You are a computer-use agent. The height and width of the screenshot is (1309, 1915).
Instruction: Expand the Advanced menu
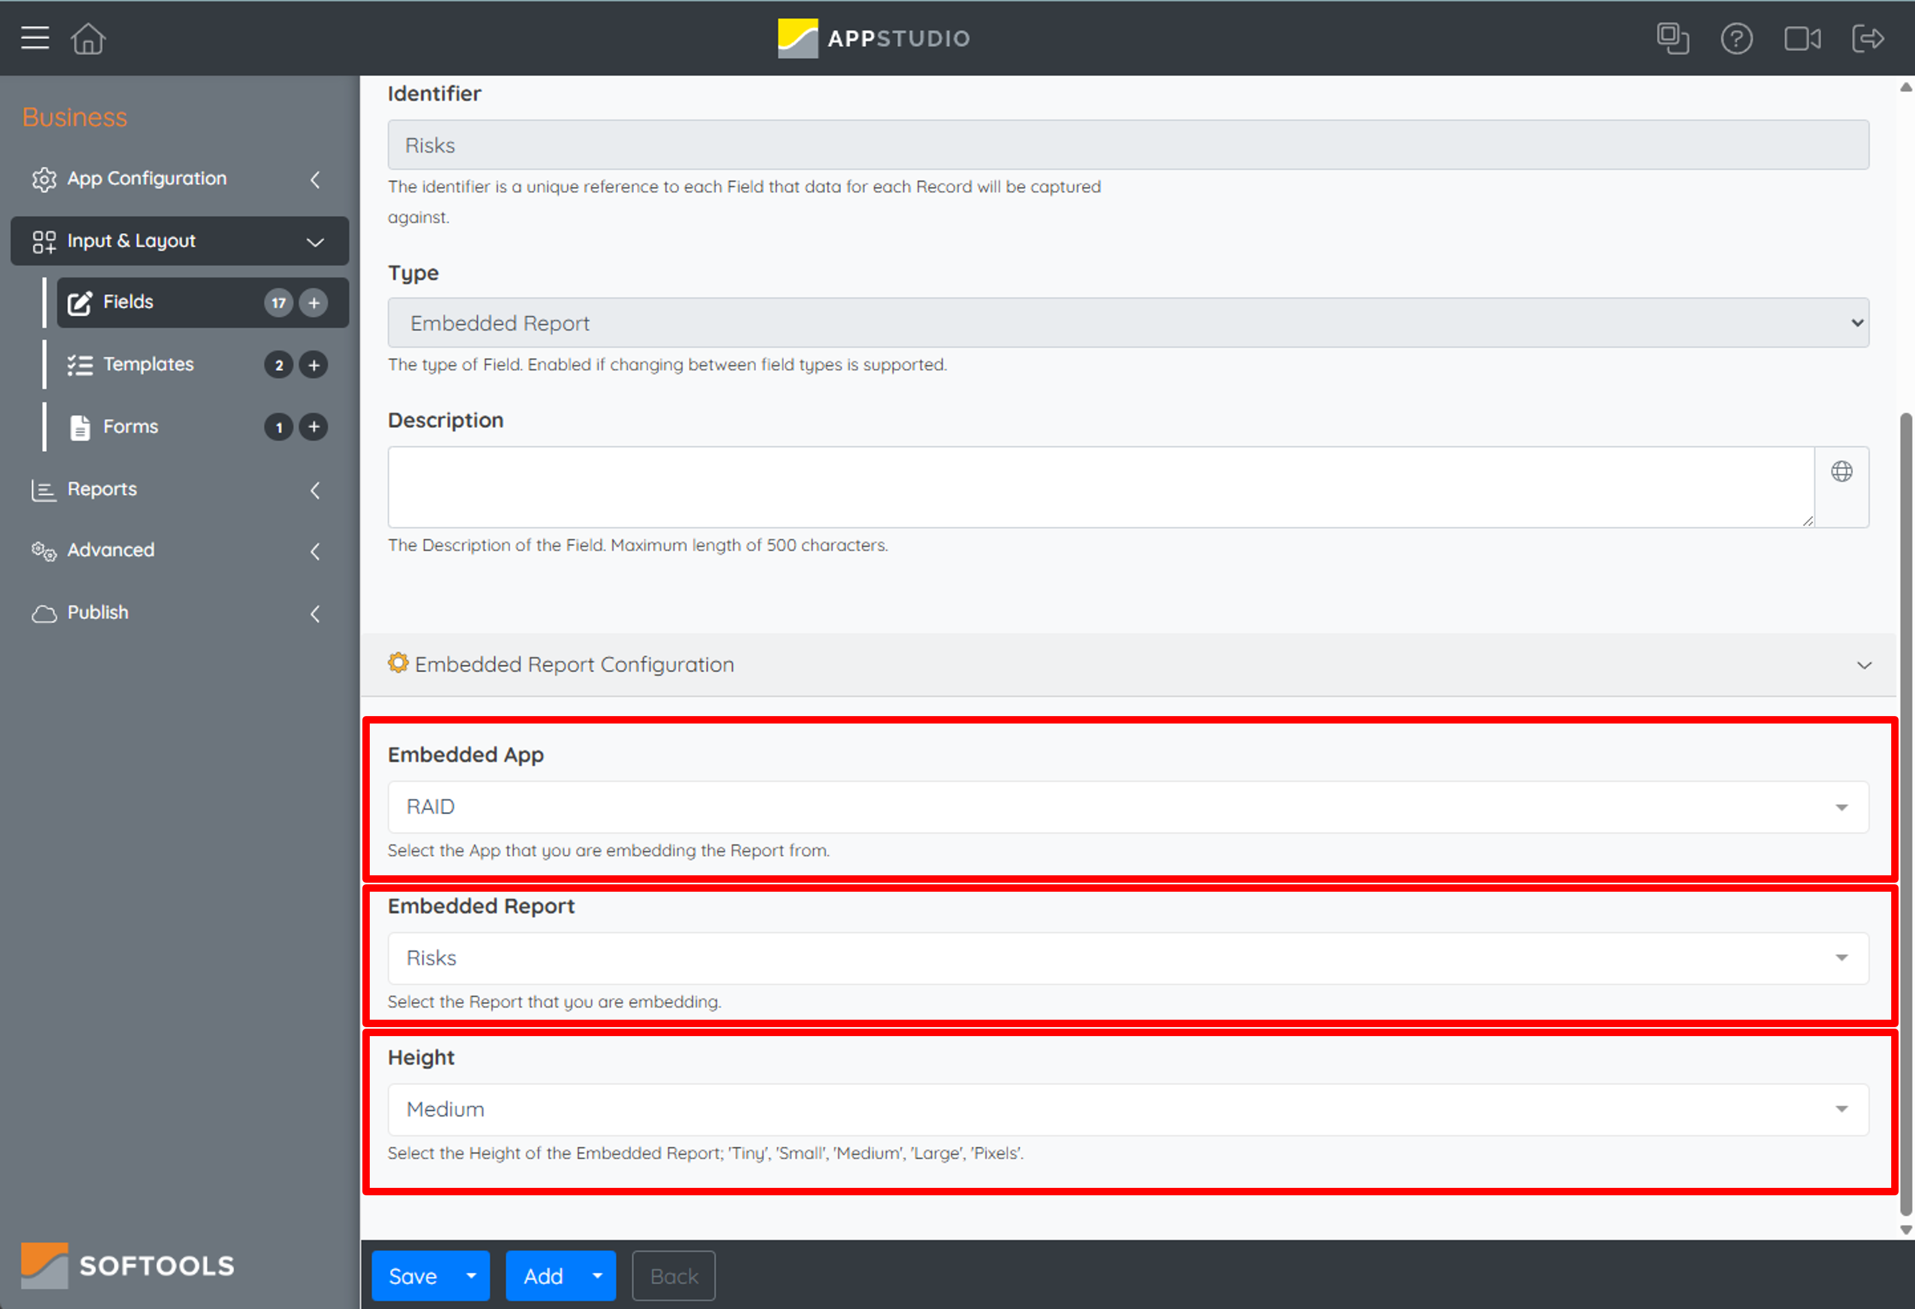179,550
